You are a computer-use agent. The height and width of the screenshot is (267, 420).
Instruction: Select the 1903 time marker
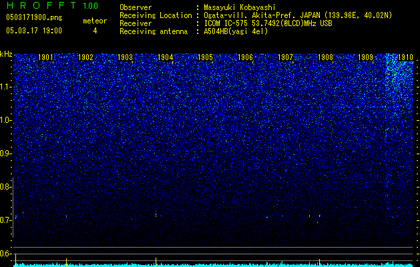pyautogui.click(x=125, y=57)
